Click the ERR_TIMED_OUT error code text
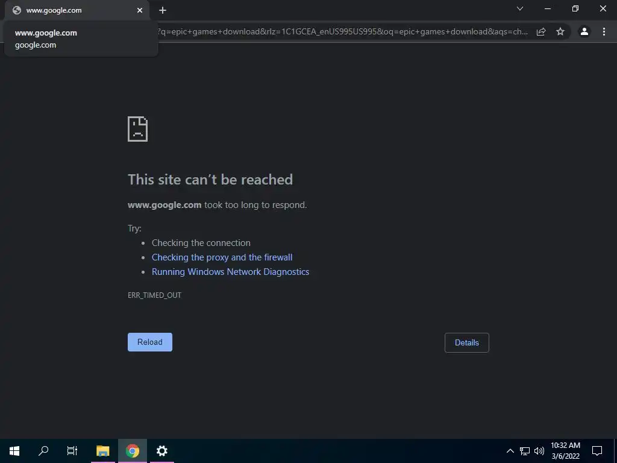The width and height of the screenshot is (617, 463). (154, 295)
